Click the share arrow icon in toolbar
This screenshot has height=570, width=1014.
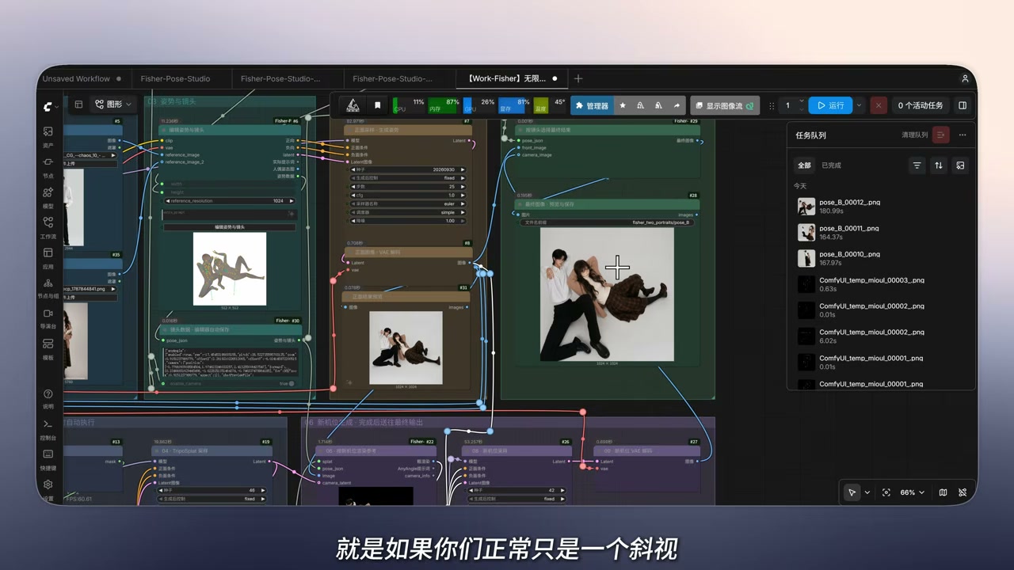(x=677, y=105)
